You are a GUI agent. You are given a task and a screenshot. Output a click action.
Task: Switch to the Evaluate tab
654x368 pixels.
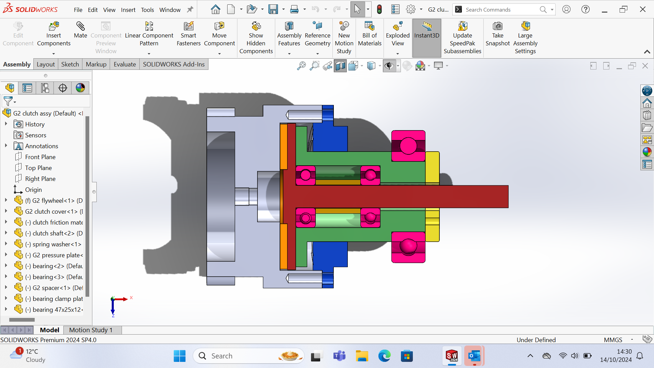point(125,64)
